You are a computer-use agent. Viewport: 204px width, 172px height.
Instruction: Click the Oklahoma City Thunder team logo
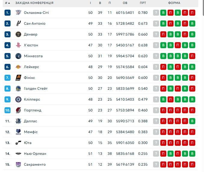coord(18,13)
